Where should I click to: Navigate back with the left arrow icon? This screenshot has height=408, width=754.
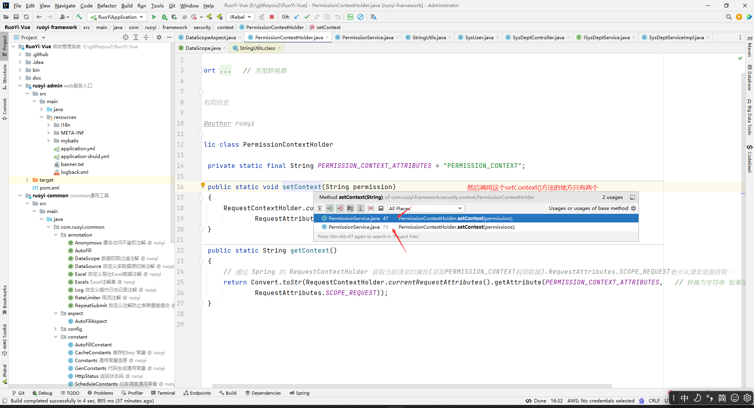(39, 17)
